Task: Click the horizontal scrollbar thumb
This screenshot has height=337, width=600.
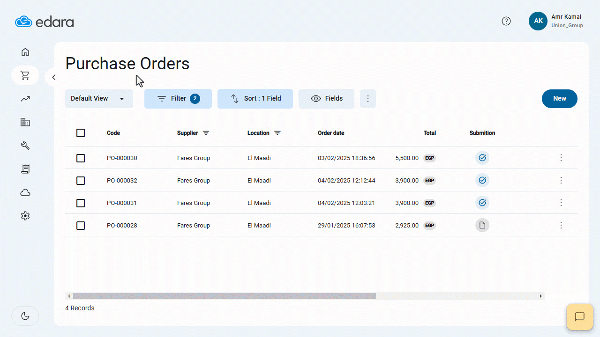Action: pyautogui.click(x=225, y=296)
